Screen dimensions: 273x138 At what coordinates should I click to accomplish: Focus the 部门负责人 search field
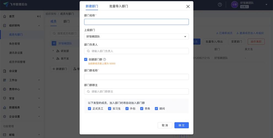[x=137, y=51]
